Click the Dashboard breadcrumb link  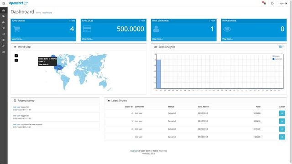47,13
